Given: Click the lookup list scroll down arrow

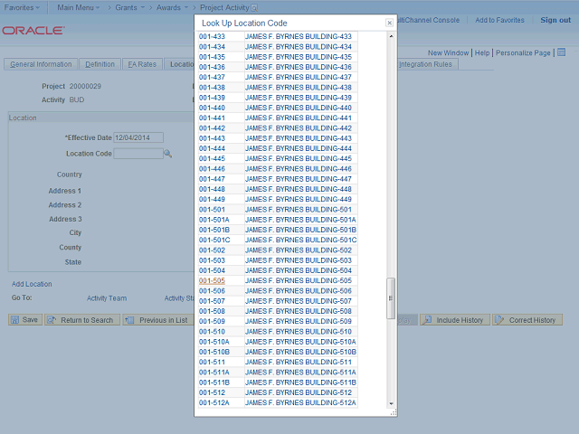Looking at the screenshot, I should [391, 404].
